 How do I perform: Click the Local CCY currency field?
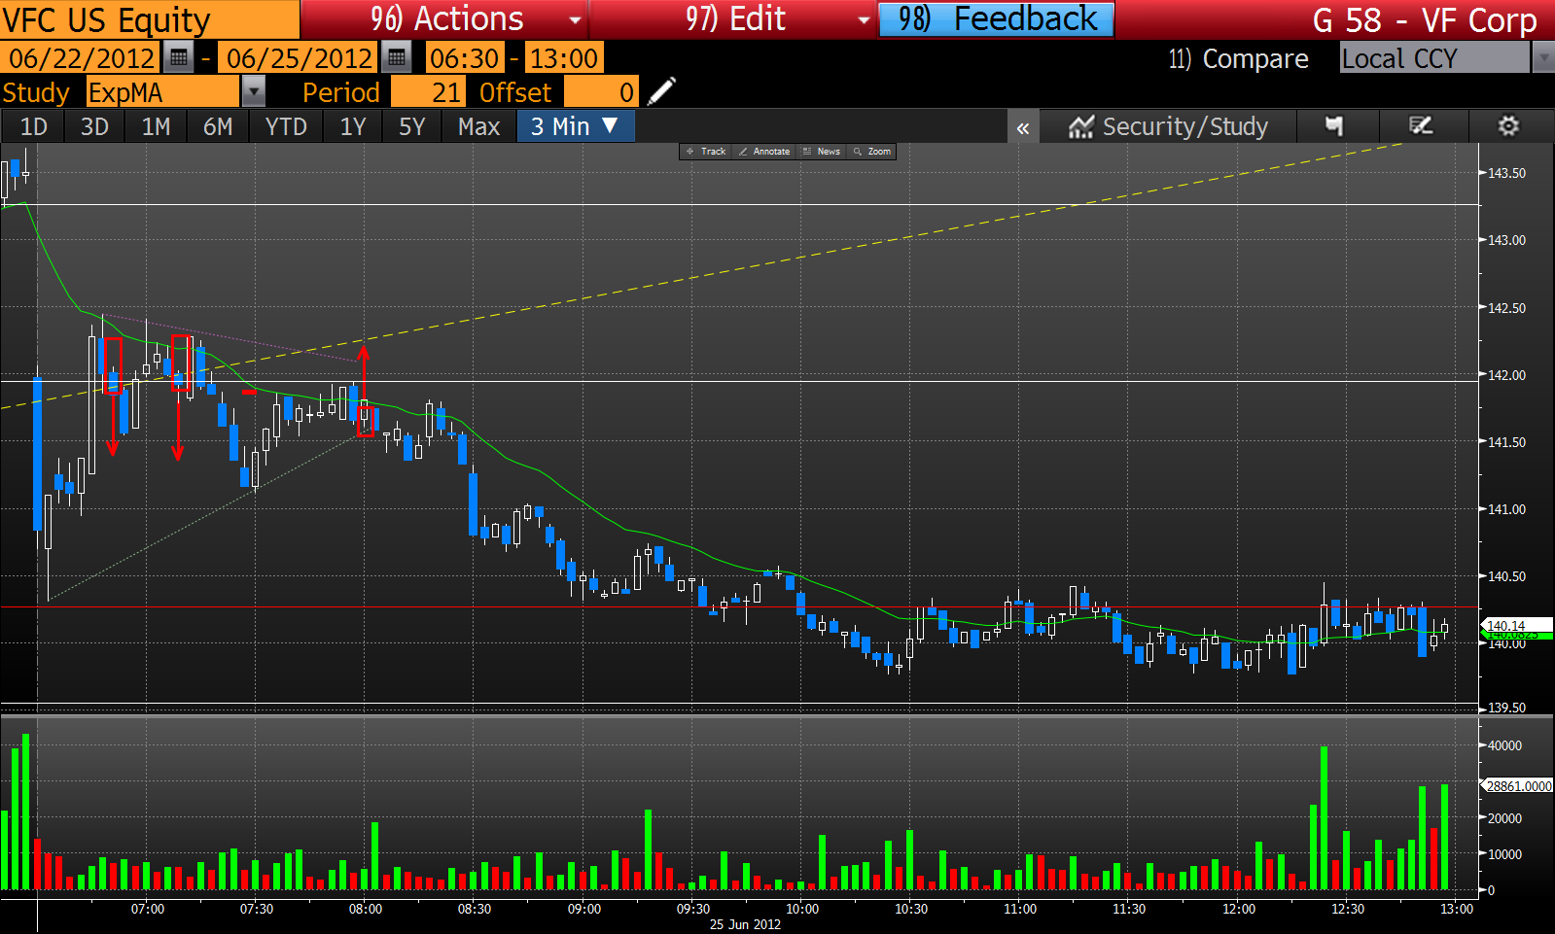[1434, 58]
